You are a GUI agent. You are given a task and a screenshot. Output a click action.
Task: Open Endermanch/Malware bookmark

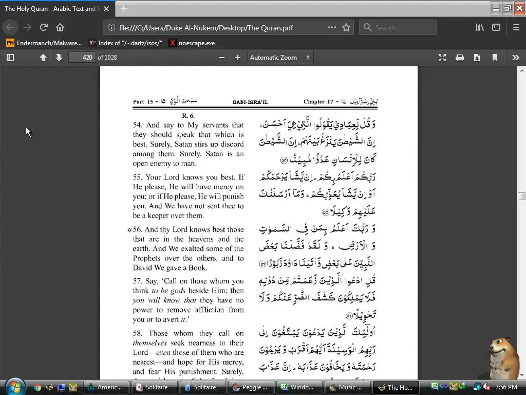(44, 43)
